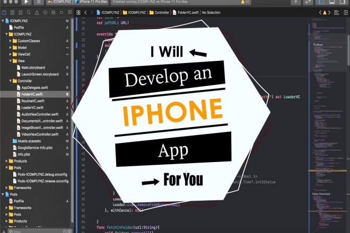Collapse the blue ICOMPLYNZ project root

point(3,21)
